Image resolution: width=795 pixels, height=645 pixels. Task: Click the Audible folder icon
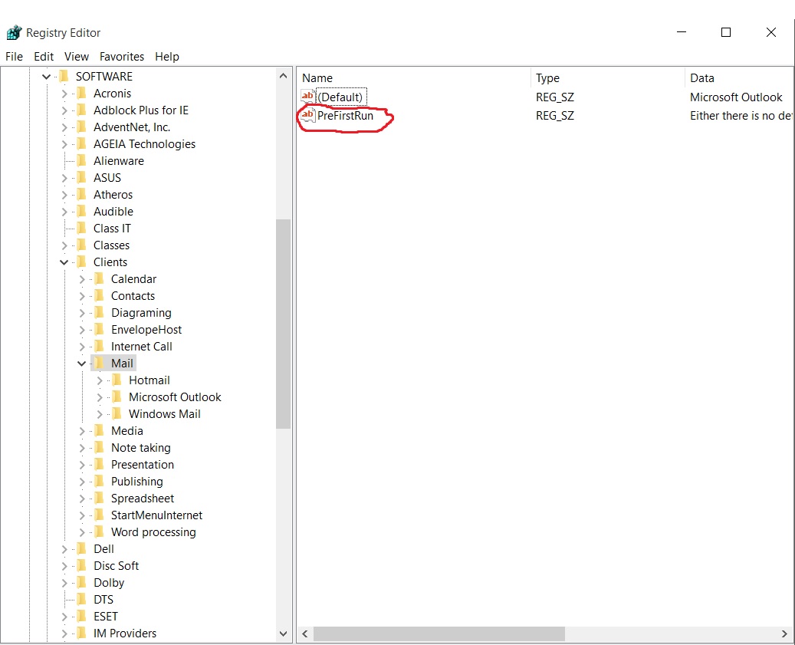[81, 212]
